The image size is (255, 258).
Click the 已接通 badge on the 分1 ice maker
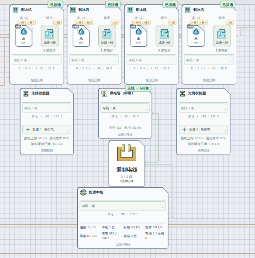[55, 5]
